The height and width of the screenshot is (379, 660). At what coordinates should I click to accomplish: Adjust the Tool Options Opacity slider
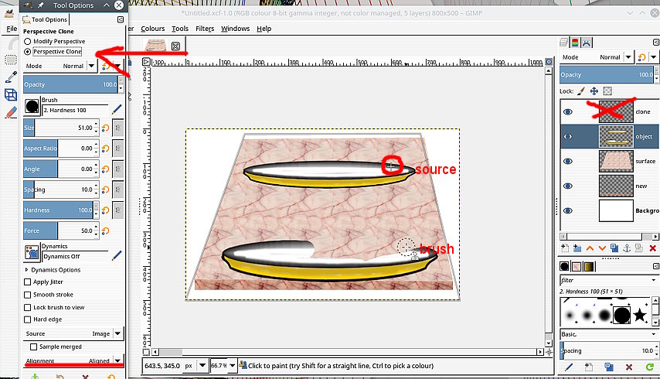pos(71,84)
